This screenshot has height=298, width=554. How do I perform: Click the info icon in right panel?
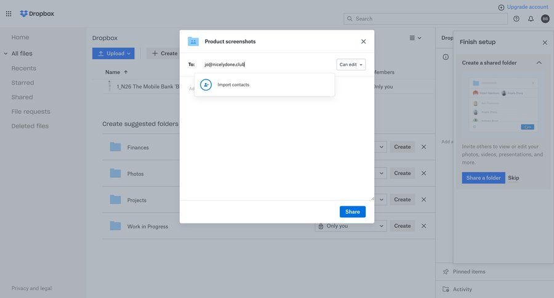pos(446,57)
